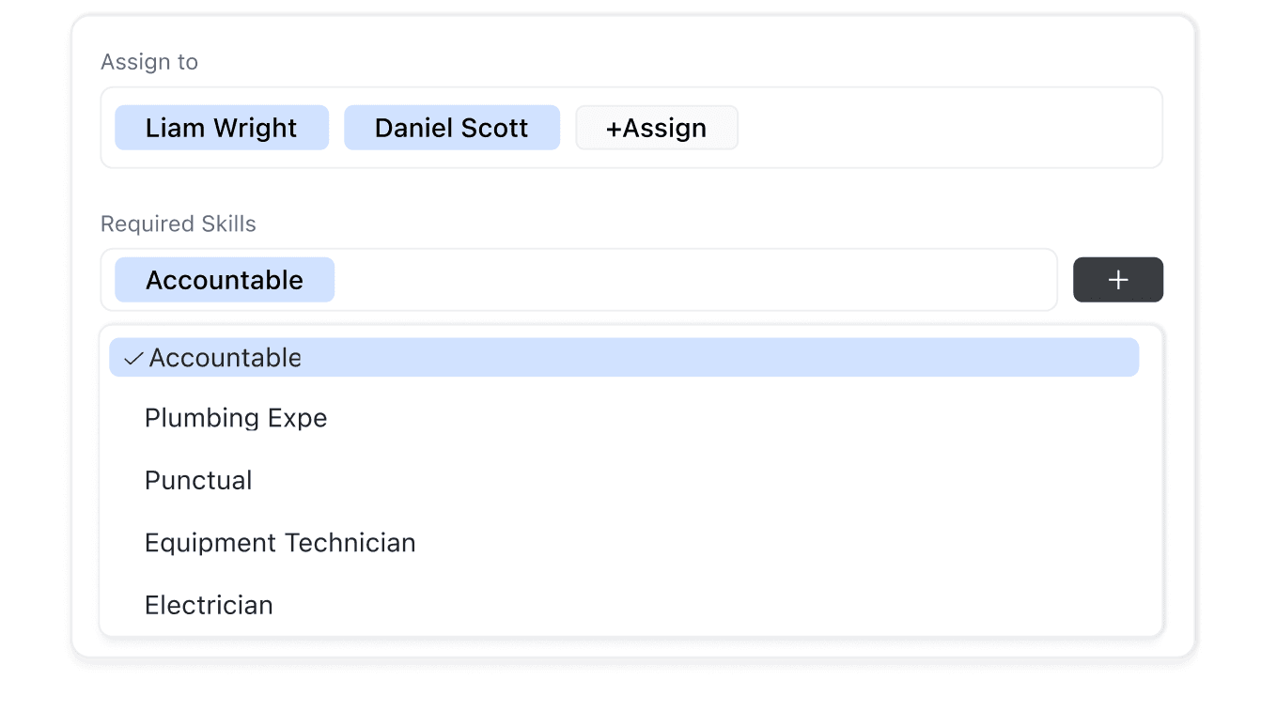Click the +Assign button

[656, 127]
